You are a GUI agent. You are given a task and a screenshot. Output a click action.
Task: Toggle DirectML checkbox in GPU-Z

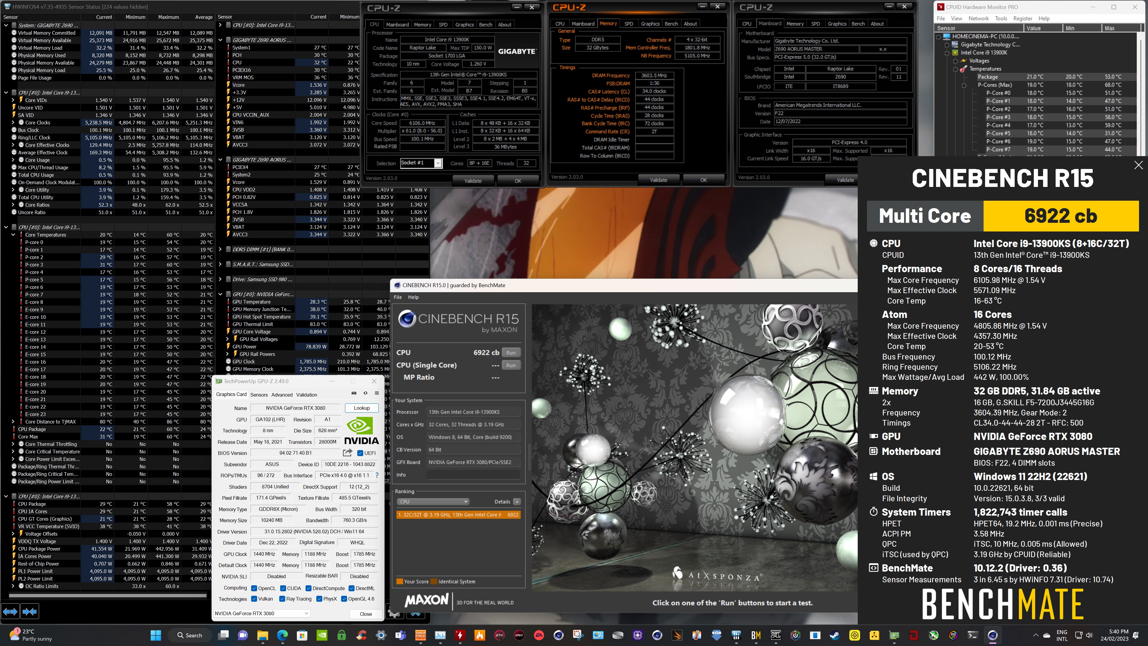pyautogui.click(x=352, y=588)
